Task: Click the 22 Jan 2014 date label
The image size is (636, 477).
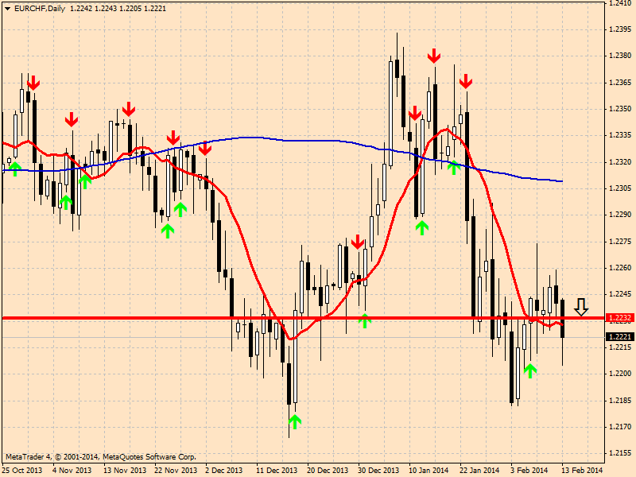Action: tap(480, 471)
